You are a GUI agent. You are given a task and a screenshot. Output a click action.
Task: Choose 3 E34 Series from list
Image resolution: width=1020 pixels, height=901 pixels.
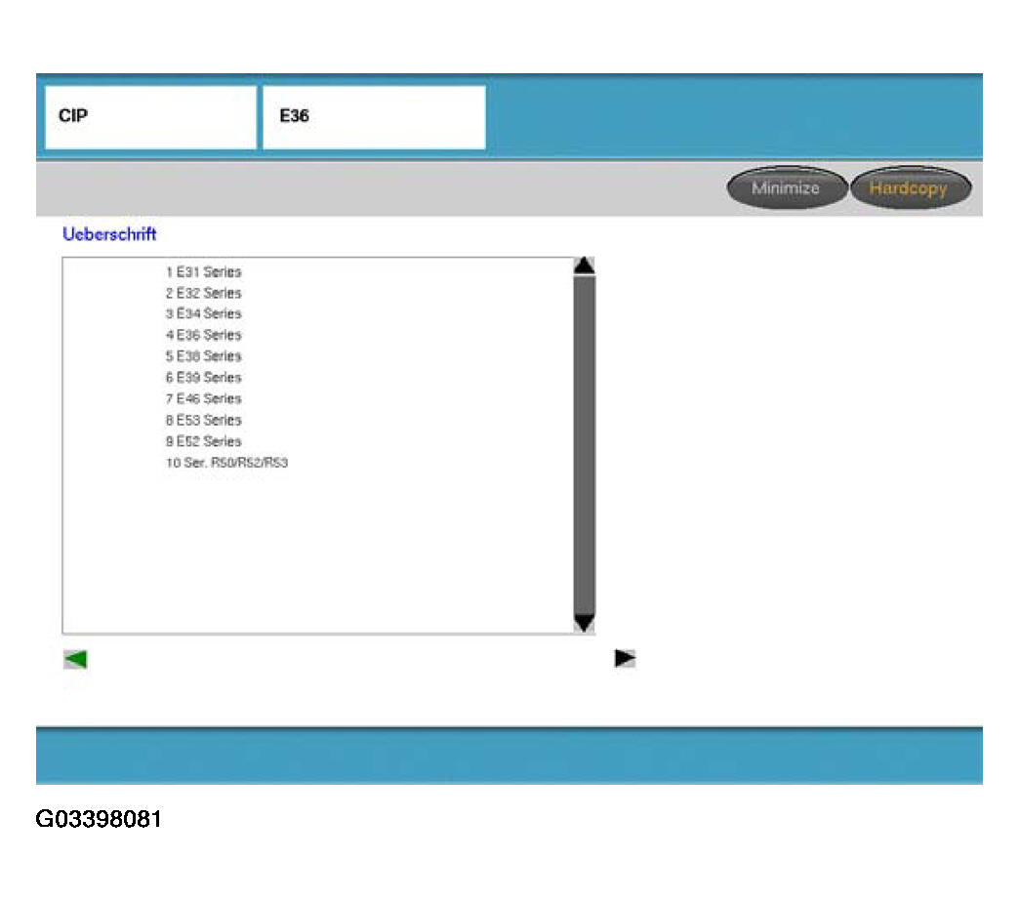tap(203, 313)
